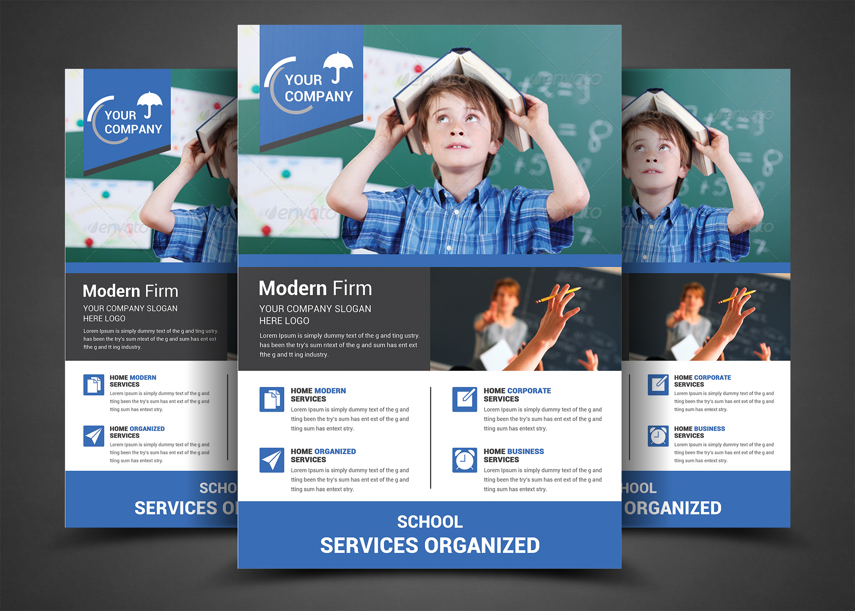The height and width of the screenshot is (611, 855).
Task: Click the School Services Organized footer banner, center flyer
Action: coord(430,534)
